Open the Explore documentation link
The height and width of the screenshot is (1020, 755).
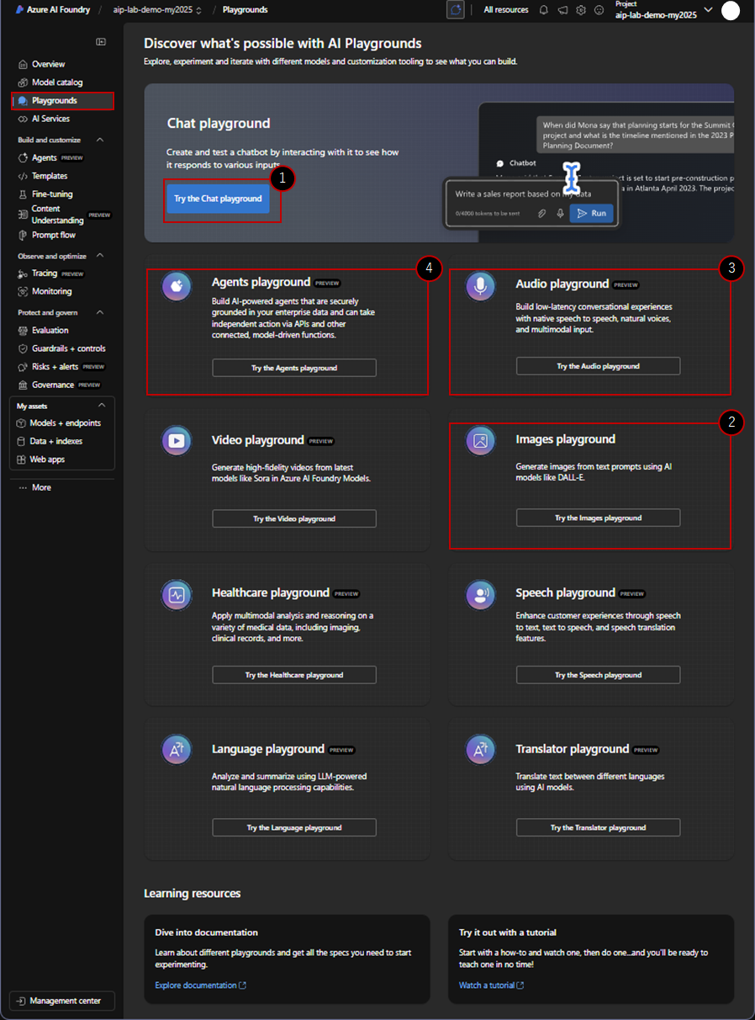click(x=200, y=985)
